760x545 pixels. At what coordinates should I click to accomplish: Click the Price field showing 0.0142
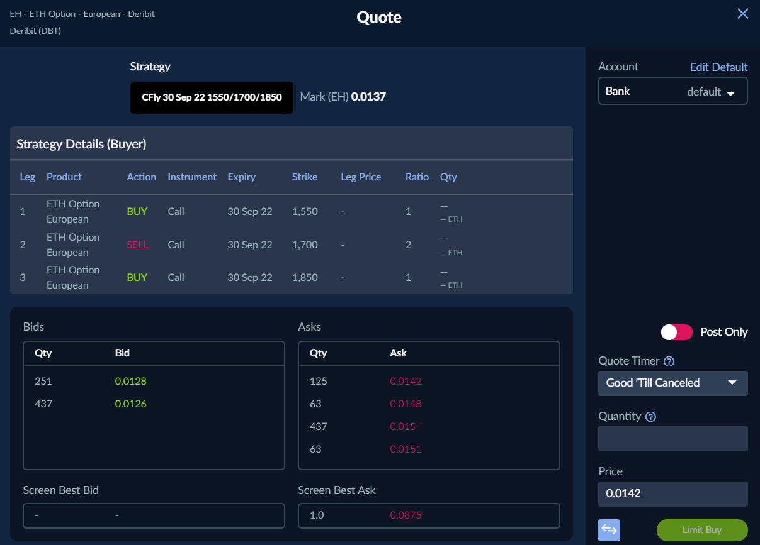(x=672, y=493)
